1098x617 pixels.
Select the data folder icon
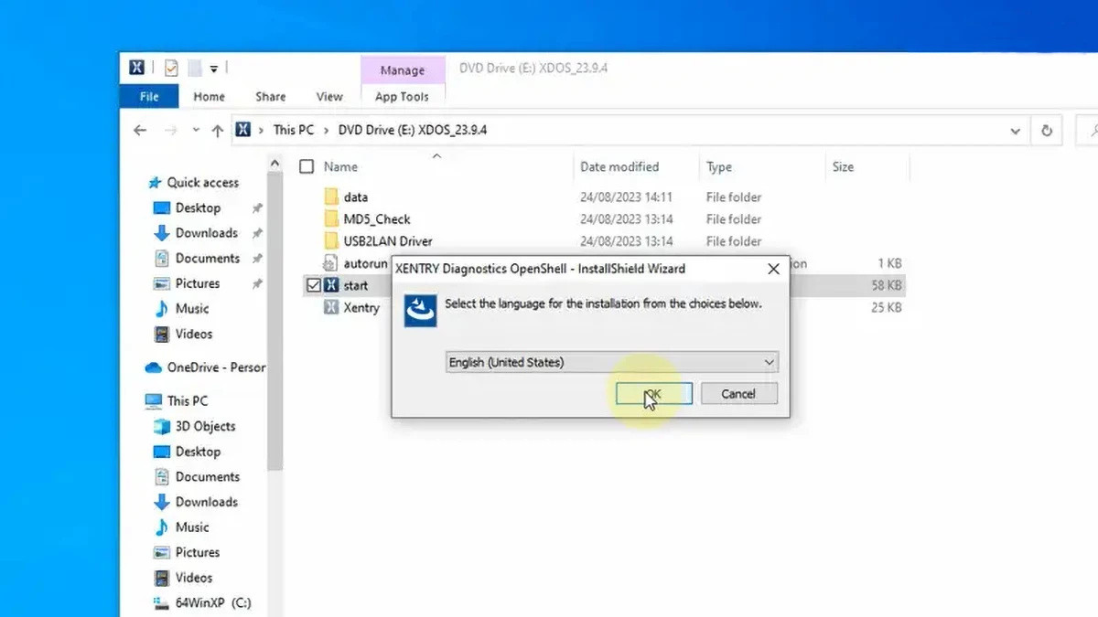pyautogui.click(x=331, y=197)
